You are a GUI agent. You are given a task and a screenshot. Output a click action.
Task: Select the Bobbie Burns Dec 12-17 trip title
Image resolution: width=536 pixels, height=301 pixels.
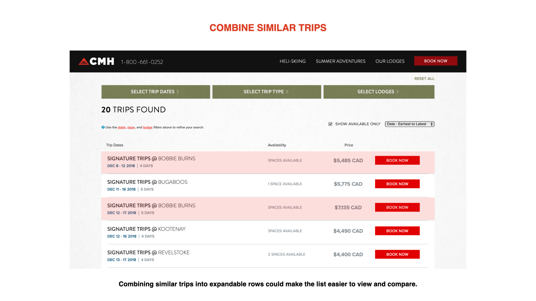[151, 206]
